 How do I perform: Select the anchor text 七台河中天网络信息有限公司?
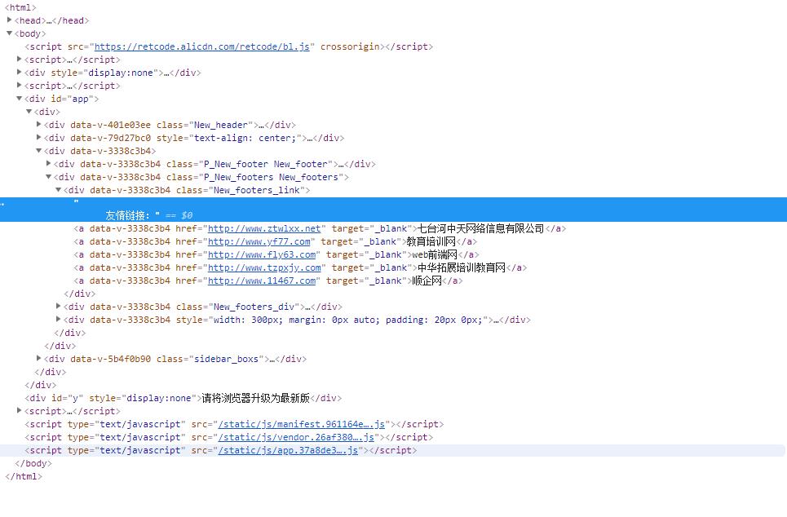pos(481,229)
